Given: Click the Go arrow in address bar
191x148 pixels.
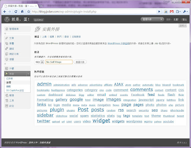Looking at the screenshot, I should point(159,12).
